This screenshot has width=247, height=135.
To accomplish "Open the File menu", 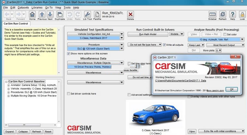I will pyautogui.click(x=5, y=8).
